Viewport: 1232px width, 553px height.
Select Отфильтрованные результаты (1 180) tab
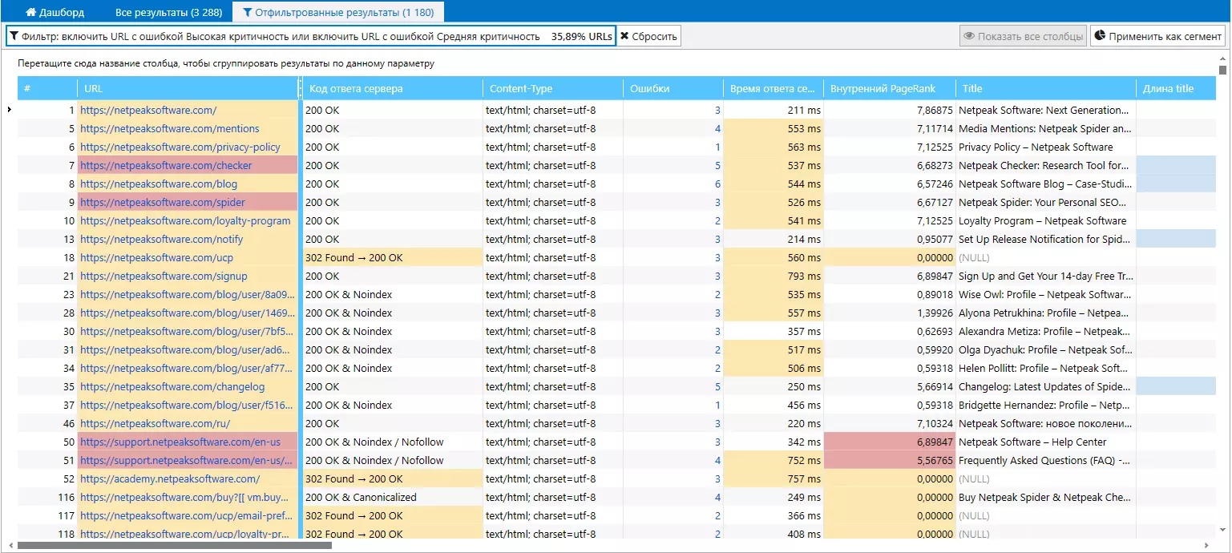[337, 12]
